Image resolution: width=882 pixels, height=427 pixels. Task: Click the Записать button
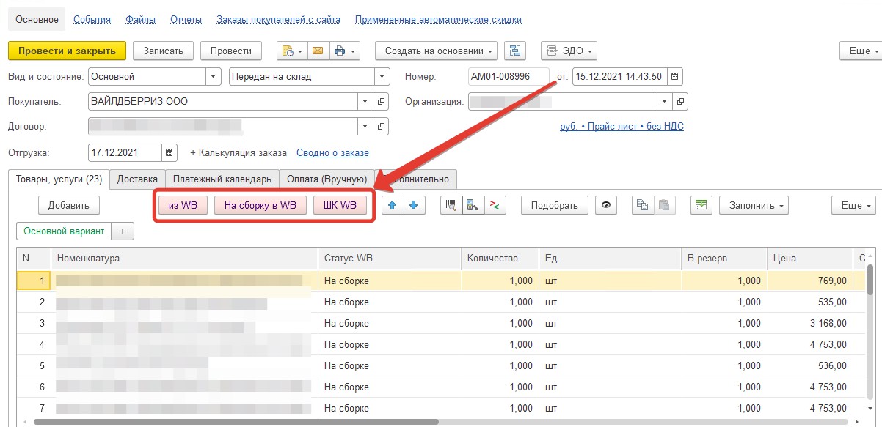click(163, 51)
